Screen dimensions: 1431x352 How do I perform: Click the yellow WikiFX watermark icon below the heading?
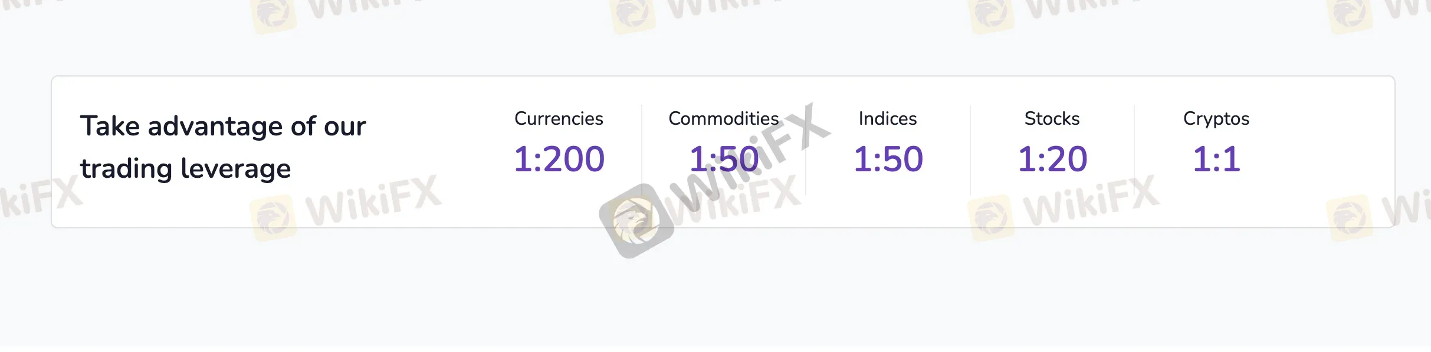tap(273, 218)
